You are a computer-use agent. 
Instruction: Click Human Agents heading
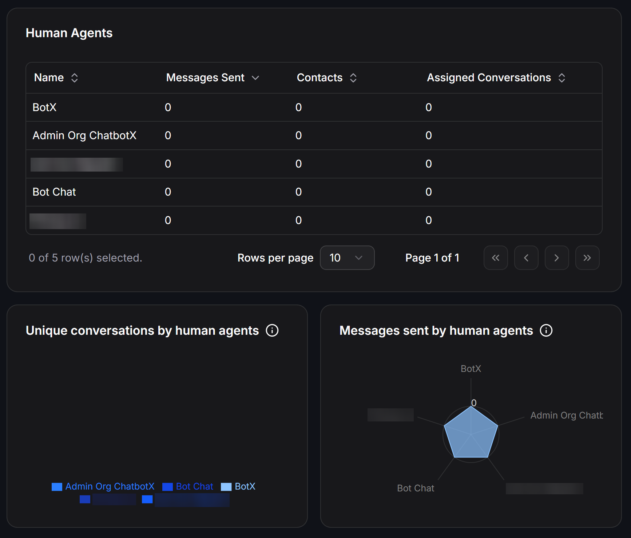coord(69,33)
